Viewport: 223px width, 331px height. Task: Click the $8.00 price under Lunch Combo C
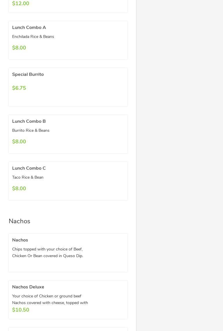pos(19,189)
